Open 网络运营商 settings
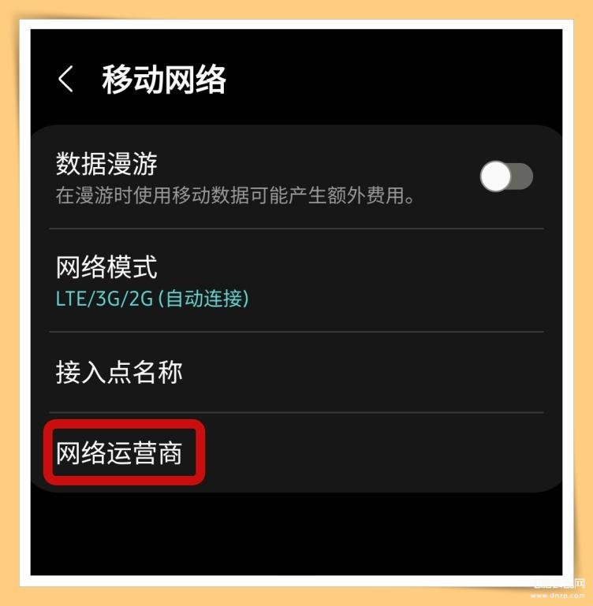The height and width of the screenshot is (606, 593). click(x=296, y=452)
